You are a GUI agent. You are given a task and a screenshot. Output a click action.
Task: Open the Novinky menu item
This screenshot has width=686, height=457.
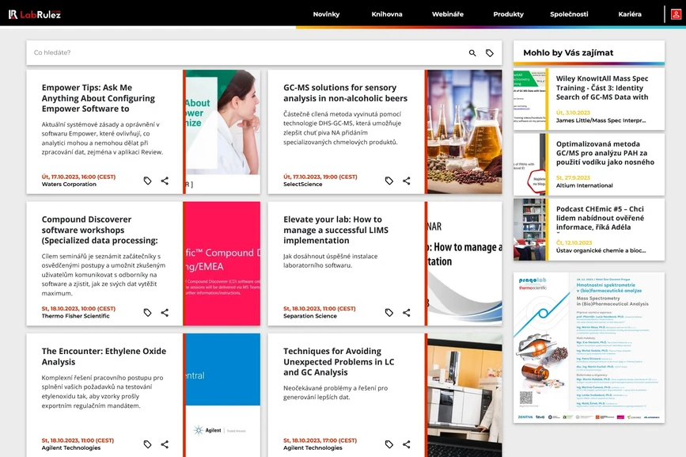point(327,13)
